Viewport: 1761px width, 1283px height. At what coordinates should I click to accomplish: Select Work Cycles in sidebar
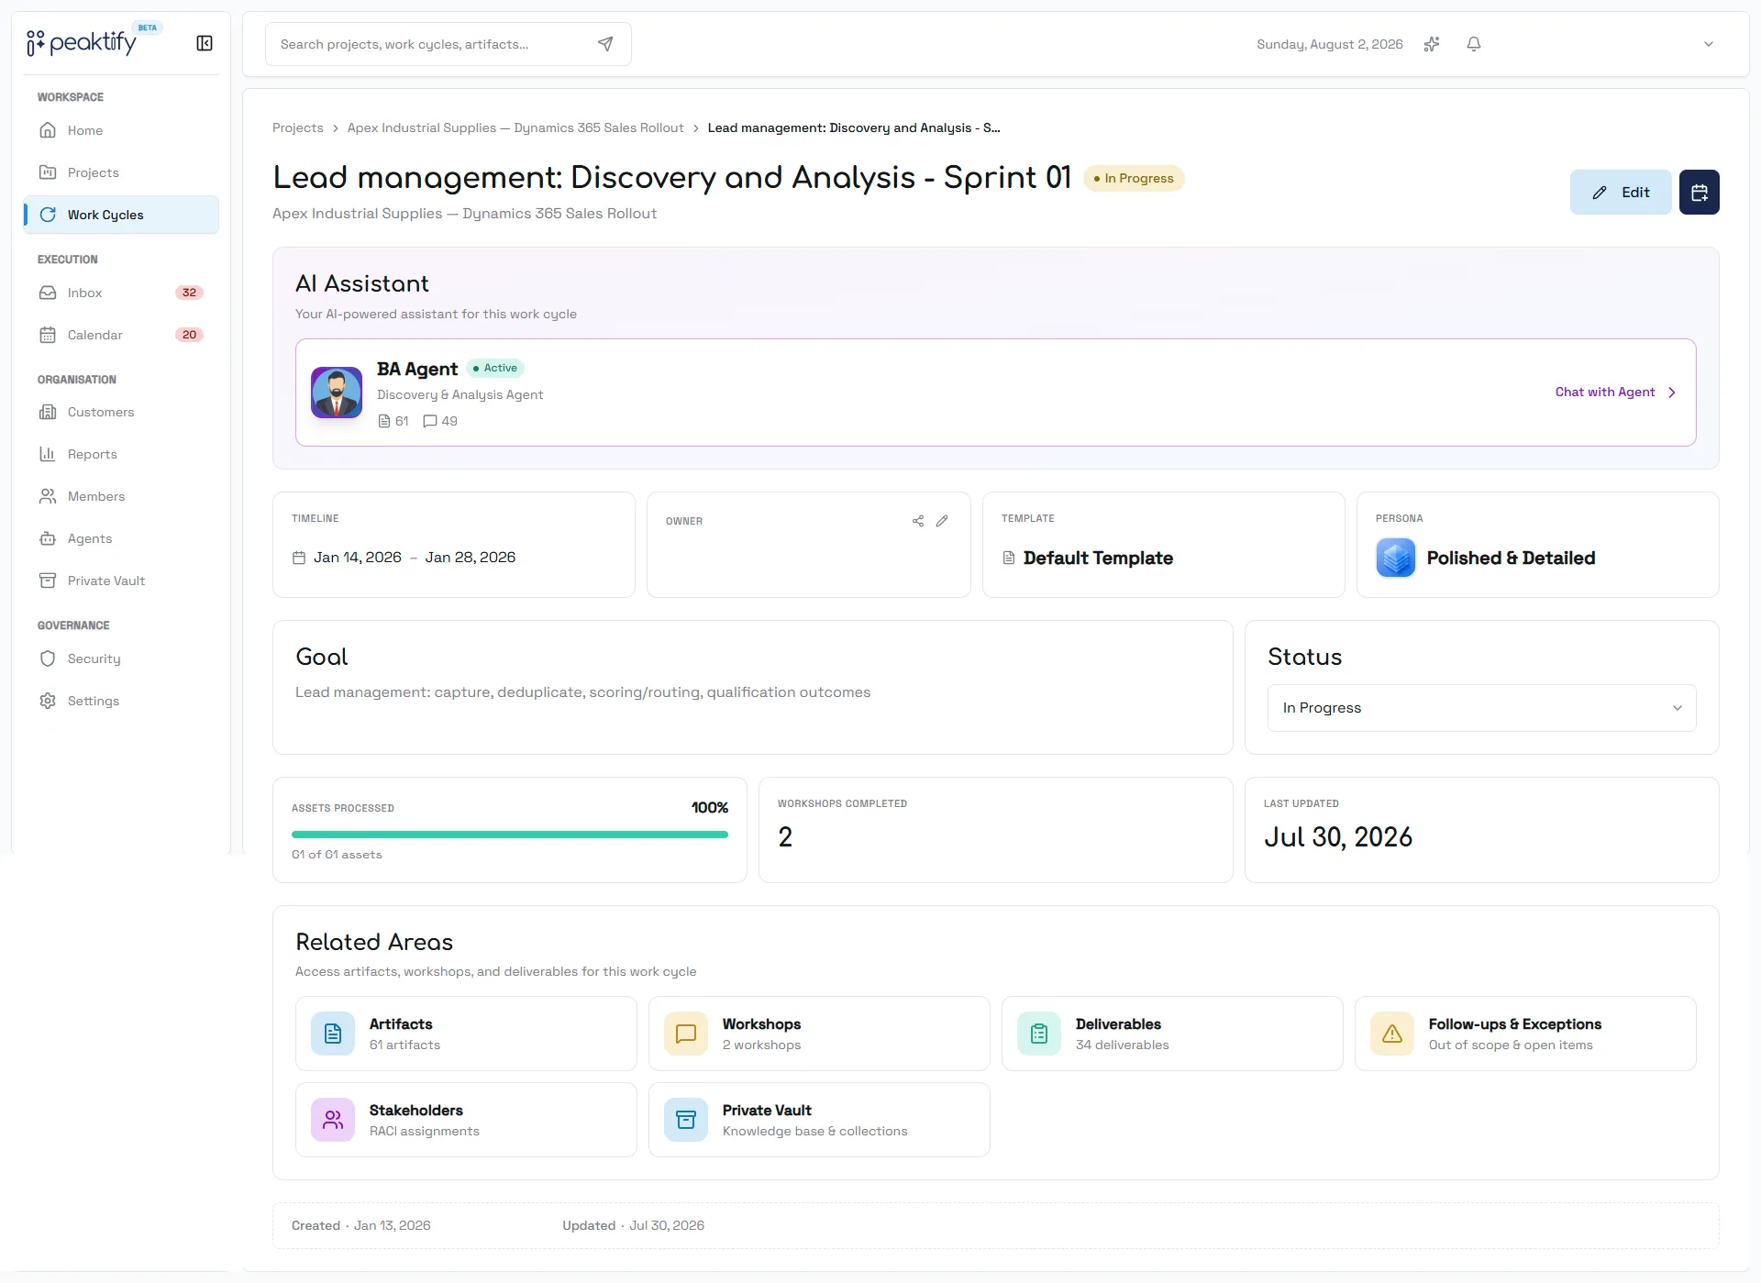point(121,215)
